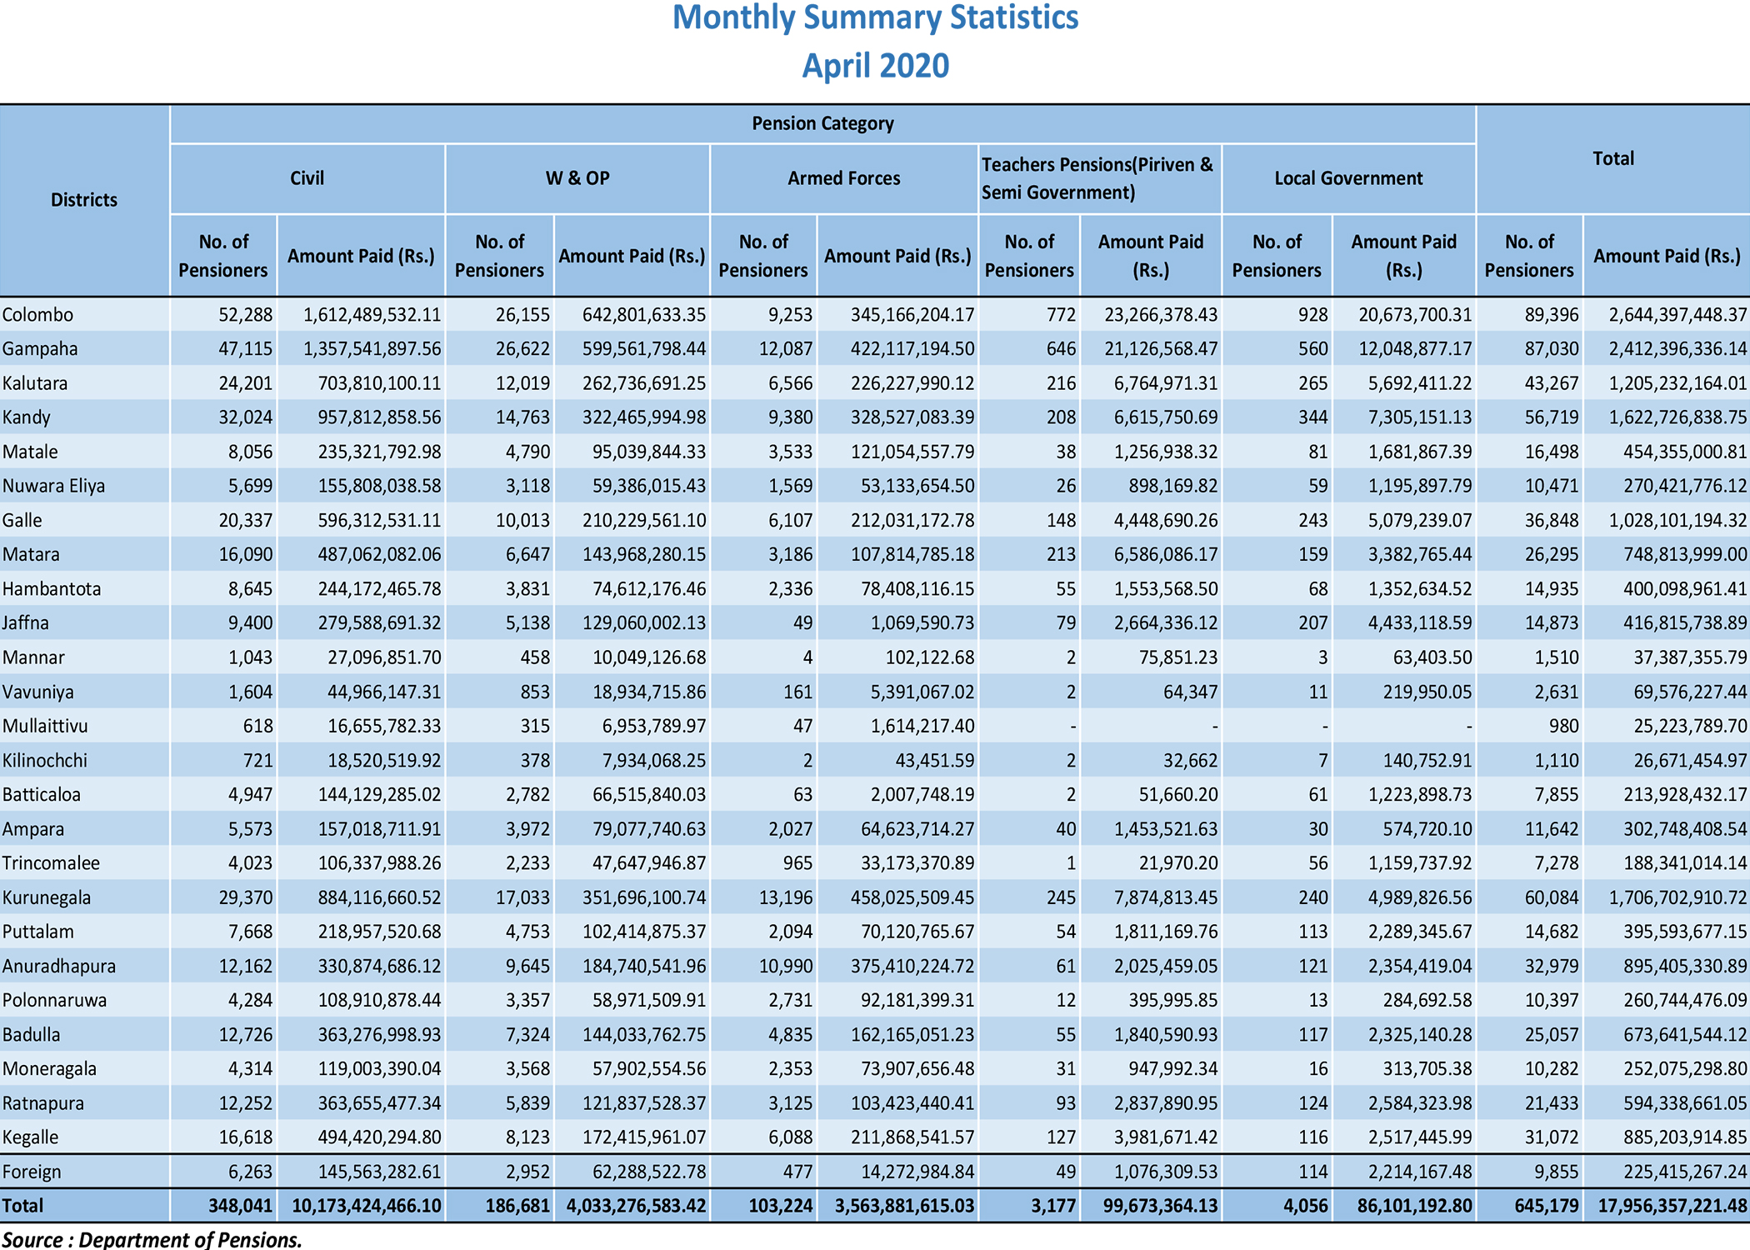
Task: Select the 'Armed Forces' category header
Action: (844, 178)
